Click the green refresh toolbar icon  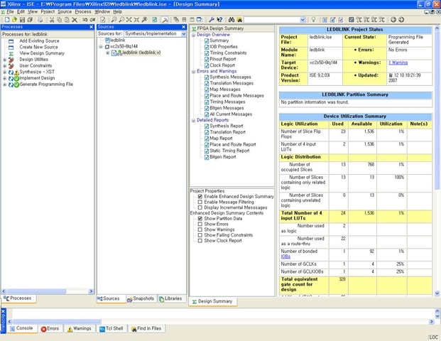click(154, 19)
